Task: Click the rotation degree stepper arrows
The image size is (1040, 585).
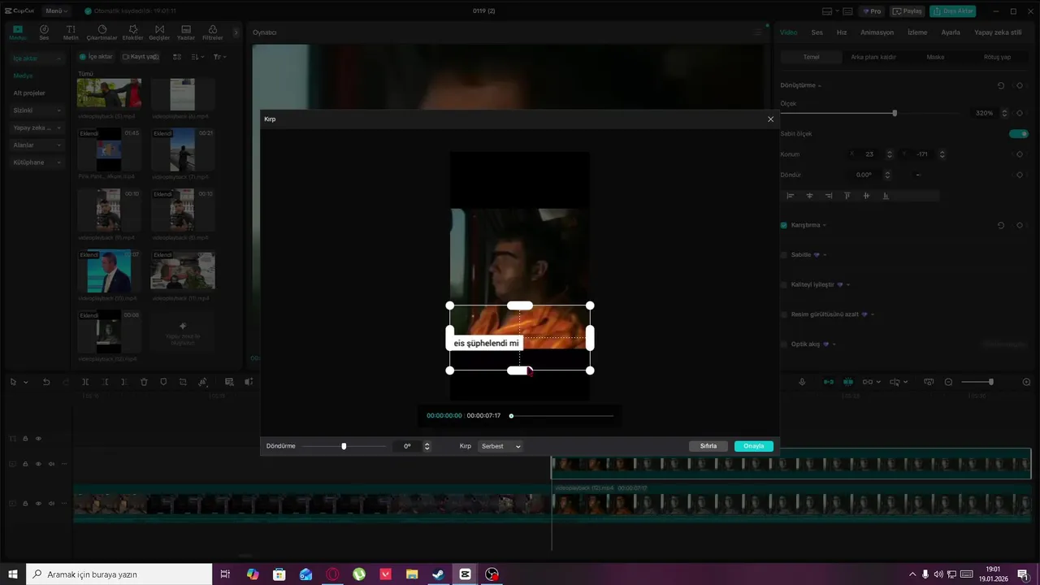Action: (x=427, y=446)
